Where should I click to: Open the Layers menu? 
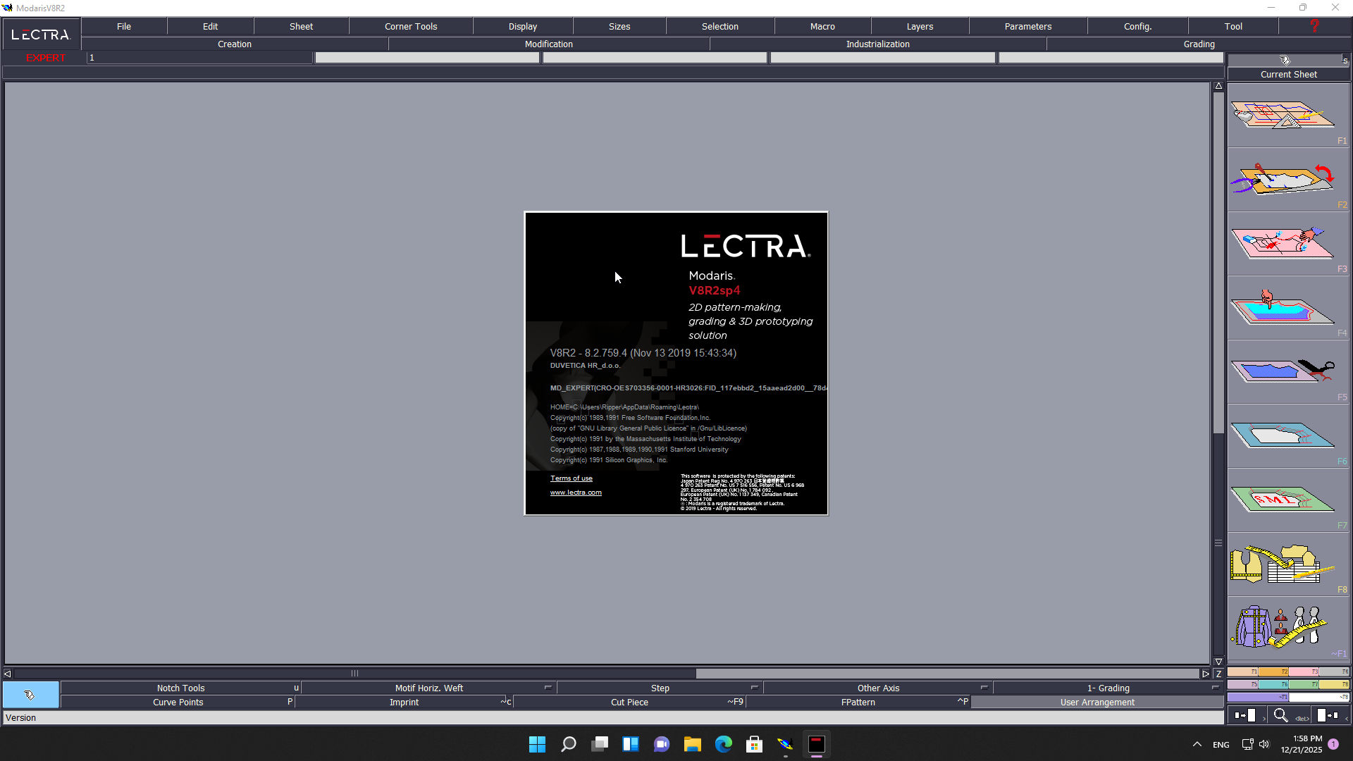[x=920, y=26]
